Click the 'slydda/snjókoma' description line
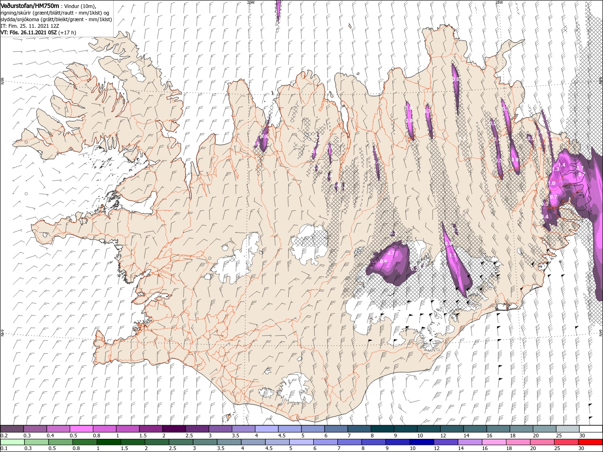This screenshot has height=452, width=603. tap(56, 19)
